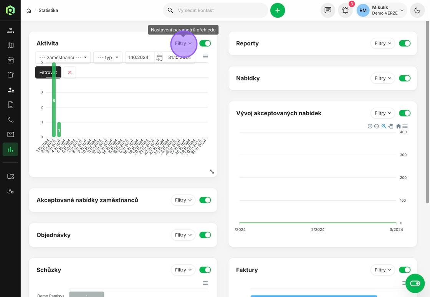Image resolution: width=430 pixels, height=297 pixels.
Task: Zoom out on accepted offers chart
Action: click(x=377, y=126)
